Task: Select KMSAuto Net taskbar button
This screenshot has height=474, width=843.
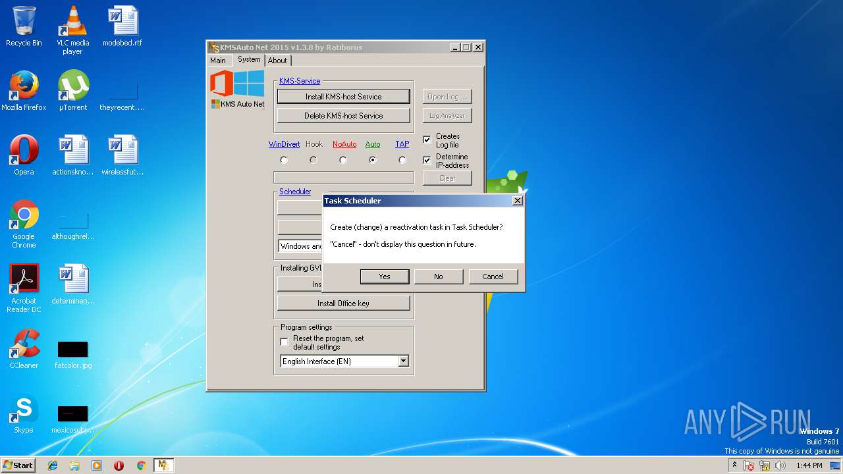Action: [163, 465]
